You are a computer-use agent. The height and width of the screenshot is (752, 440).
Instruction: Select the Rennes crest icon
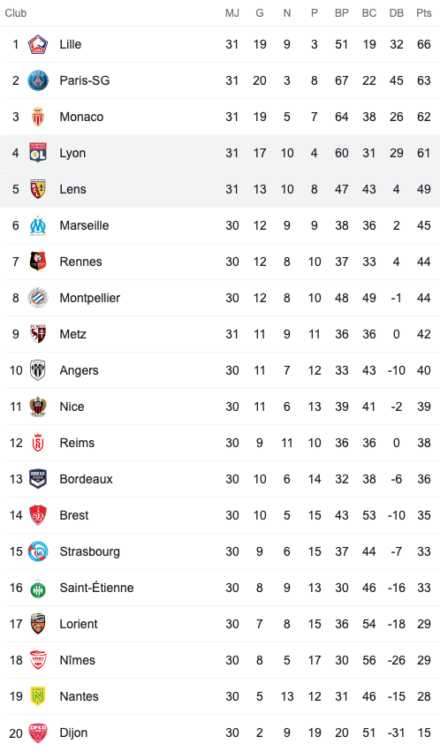point(37,262)
